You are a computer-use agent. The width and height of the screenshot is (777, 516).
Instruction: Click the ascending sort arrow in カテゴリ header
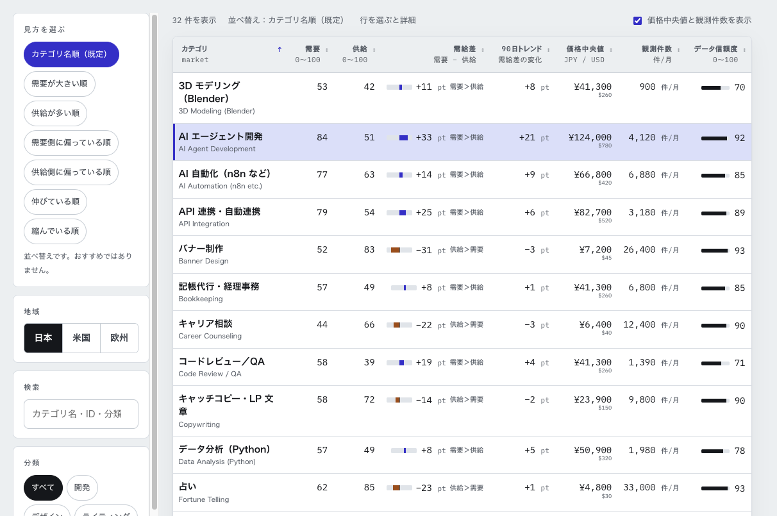pos(280,49)
